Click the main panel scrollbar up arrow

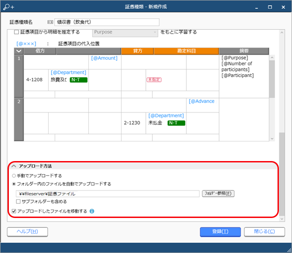pyautogui.click(x=282, y=32)
